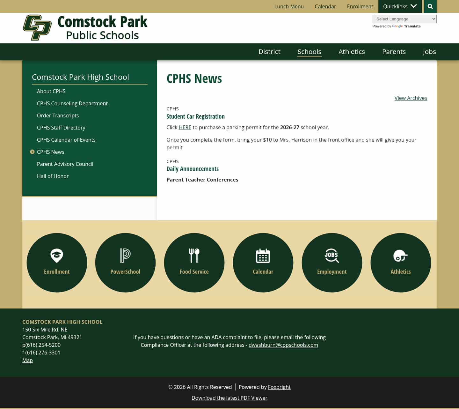Viewport: 459px width, 409px height.
Task: Open the Employment jobs magnifier icon
Action: [332, 263]
